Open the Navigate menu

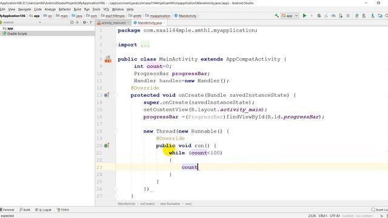24,9
